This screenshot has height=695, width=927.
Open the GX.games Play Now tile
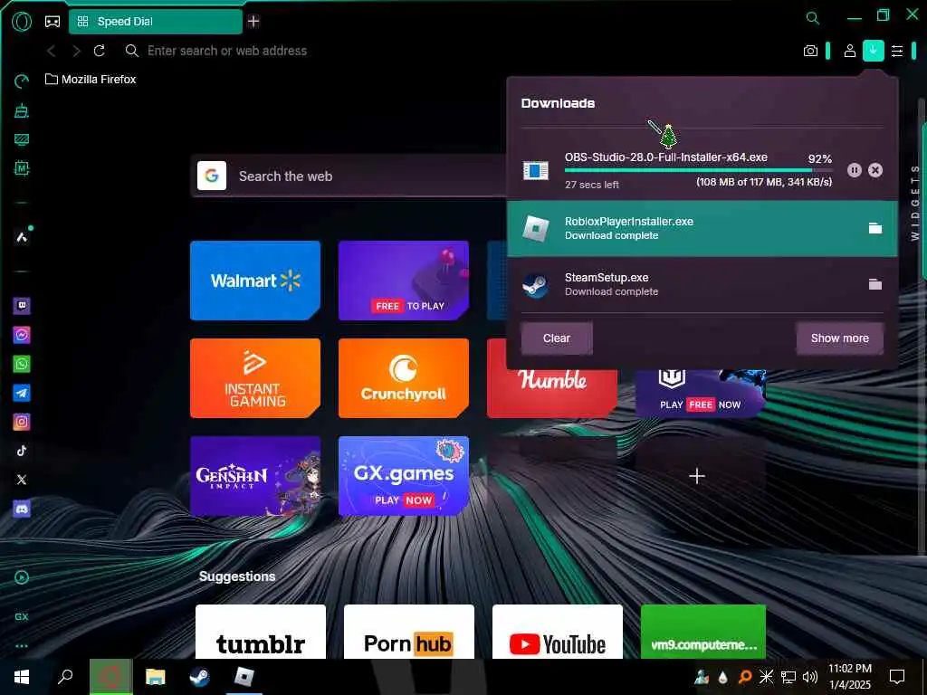(x=404, y=476)
